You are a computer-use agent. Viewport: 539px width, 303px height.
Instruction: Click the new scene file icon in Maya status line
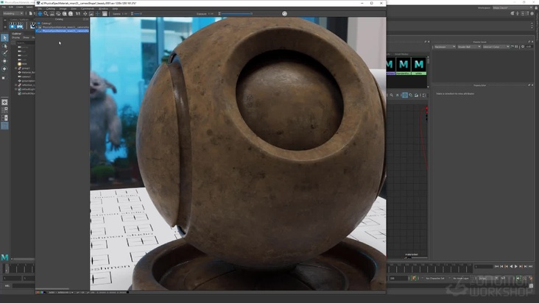[30, 13]
